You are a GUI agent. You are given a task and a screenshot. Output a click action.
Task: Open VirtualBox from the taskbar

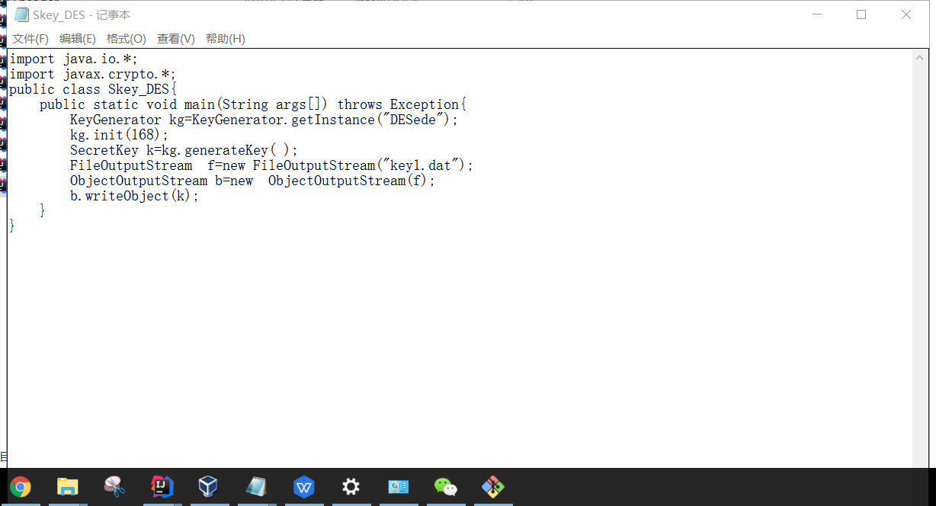click(208, 486)
